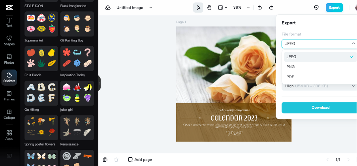Open the Shapes panel
Viewport: 357px width, 166px height.
(9, 41)
